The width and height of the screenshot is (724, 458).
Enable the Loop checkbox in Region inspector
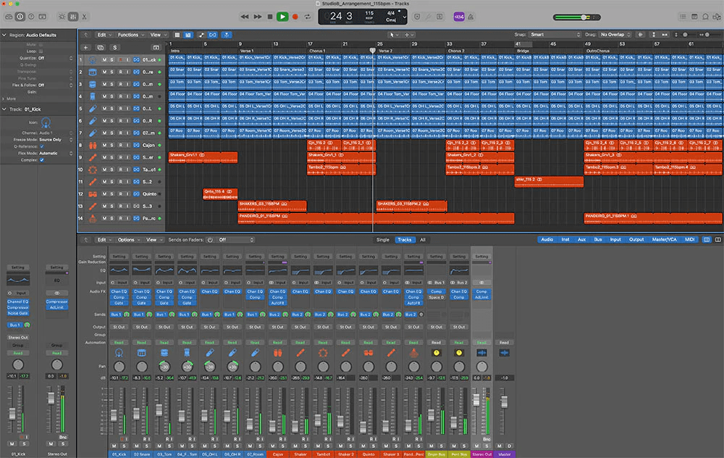[42, 51]
